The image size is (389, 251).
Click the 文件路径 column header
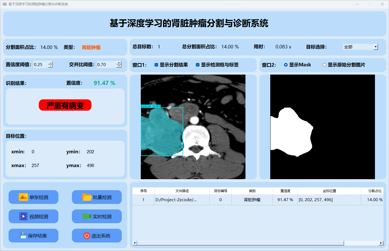point(182,191)
